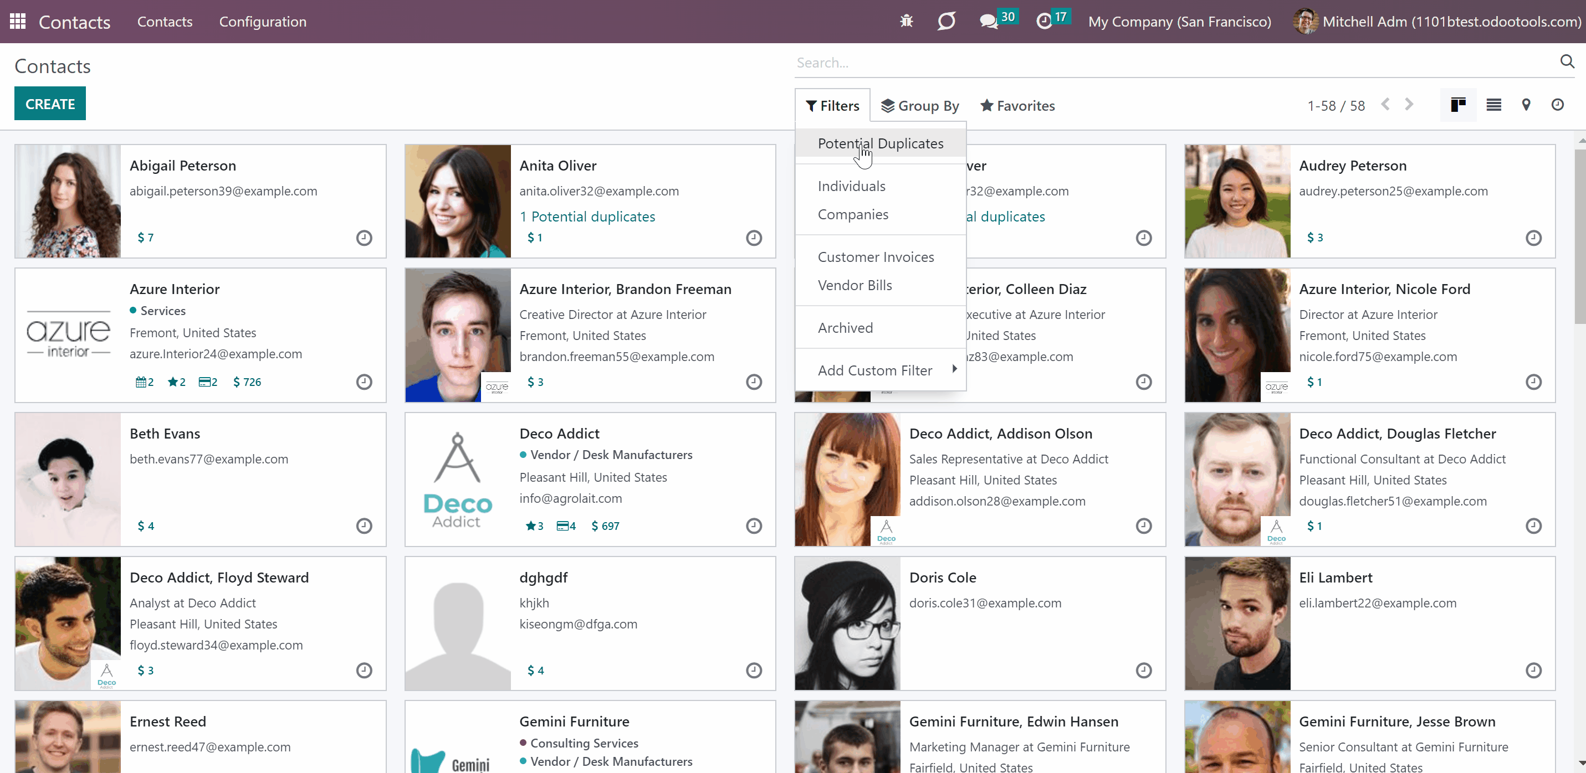The height and width of the screenshot is (773, 1586).
Task: Select Companies filter
Action: click(x=881, y=214)
